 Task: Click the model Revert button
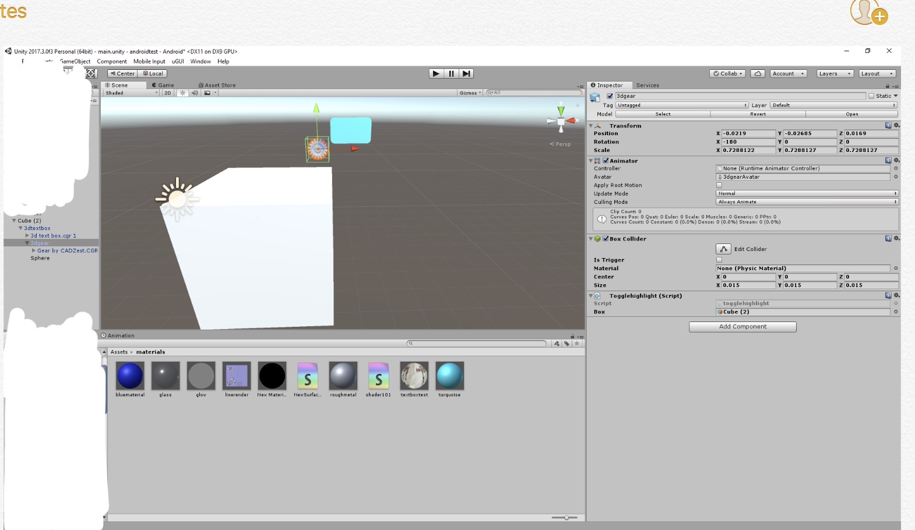pos(758,114)
